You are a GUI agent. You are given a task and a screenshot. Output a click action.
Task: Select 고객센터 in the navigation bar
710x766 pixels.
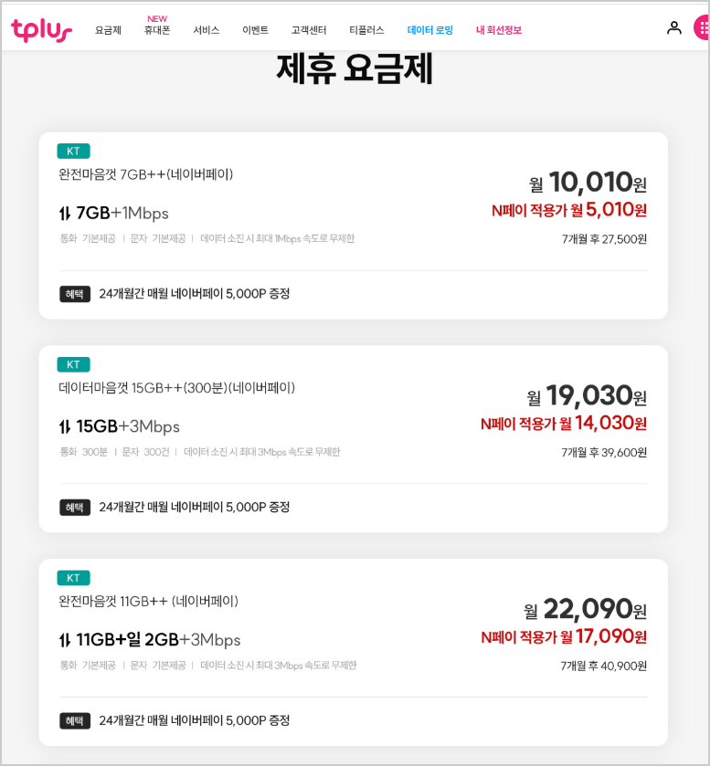click(308, 30)
